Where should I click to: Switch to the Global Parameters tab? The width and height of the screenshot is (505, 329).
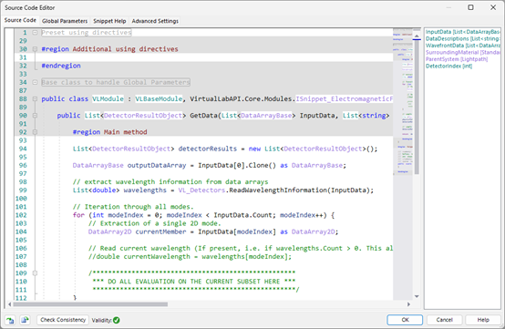(x=65, y=21)
